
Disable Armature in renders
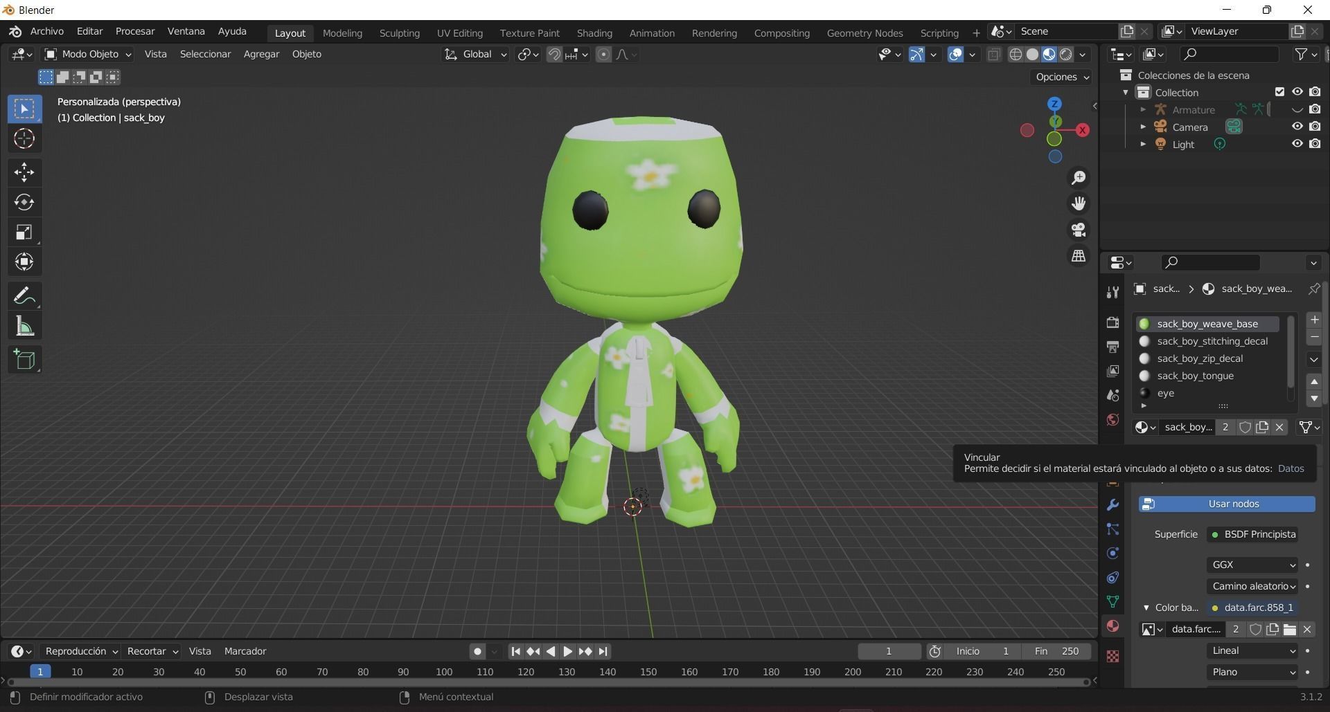tap(1315, 109)
